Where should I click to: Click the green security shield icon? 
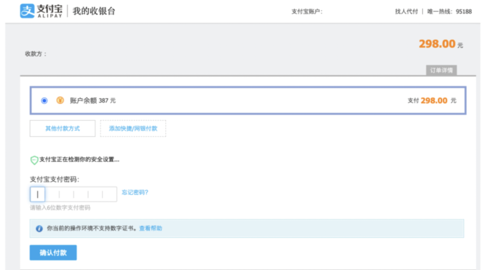(34, 160)
